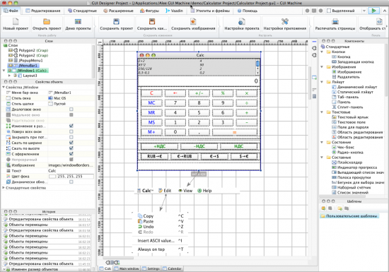This screenshot has width=389, height=272.
Task: Toggle Закрывать при потере checkbox
Action: (x=71, y=137)
